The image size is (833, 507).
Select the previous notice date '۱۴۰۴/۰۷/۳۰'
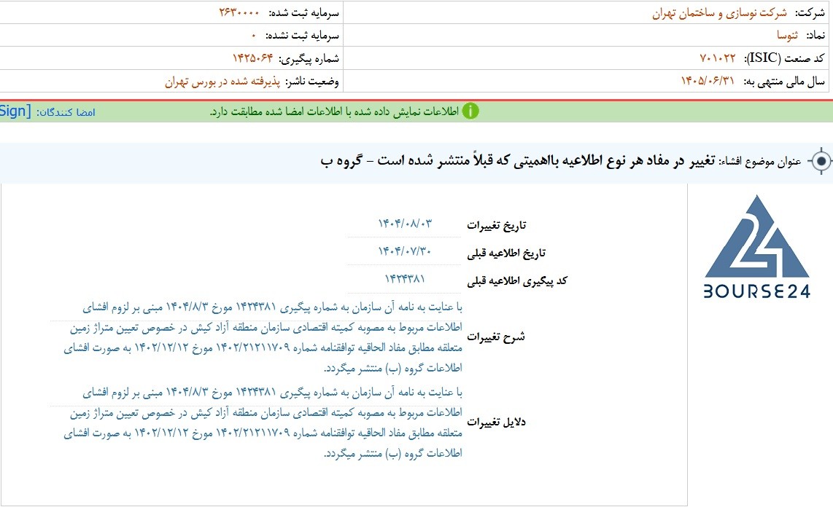404,251
